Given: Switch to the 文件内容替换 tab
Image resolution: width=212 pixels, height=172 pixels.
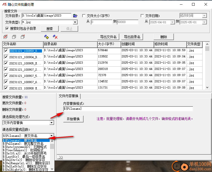Looking at the screenshot, I should 69,96.
